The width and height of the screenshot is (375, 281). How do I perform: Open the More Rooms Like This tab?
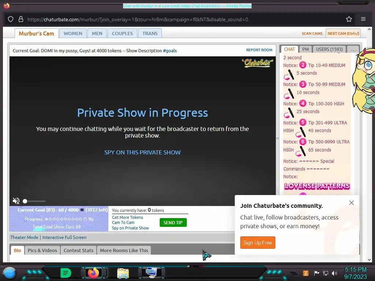pos(124,250)
